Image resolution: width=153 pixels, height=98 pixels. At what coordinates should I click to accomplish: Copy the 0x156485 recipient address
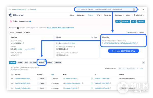(110, 83)
